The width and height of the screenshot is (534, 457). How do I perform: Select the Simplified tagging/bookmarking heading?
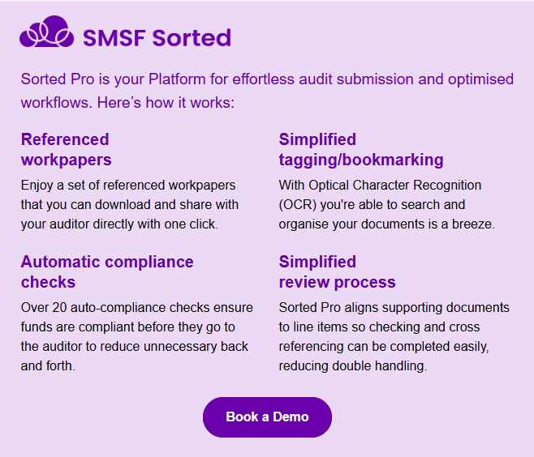[361, 150]
